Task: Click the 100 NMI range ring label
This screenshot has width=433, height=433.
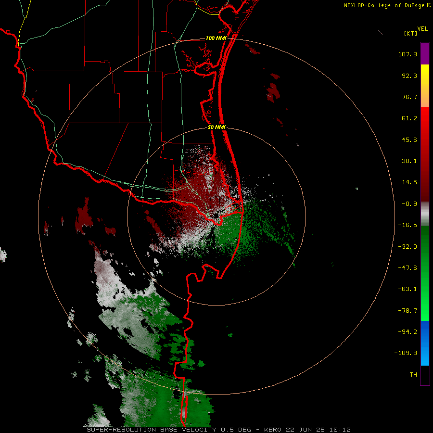Action: [x=216, y=38]
